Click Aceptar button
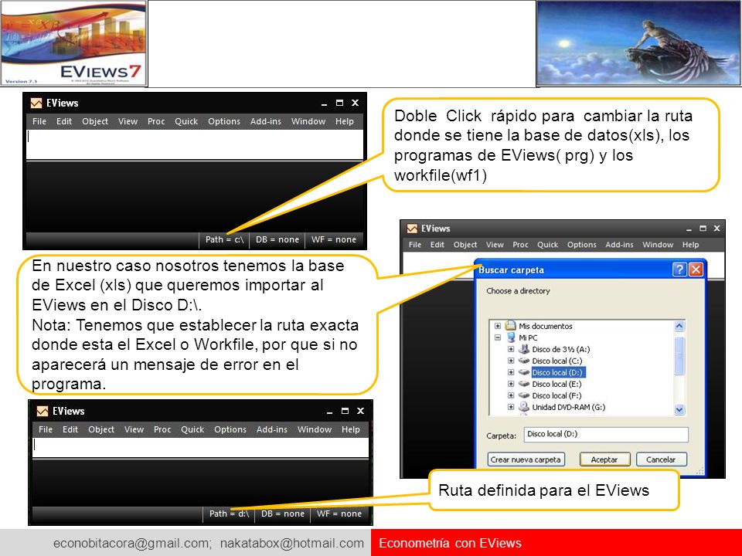This screenshot has height=556, width=742. click(604, 459)
